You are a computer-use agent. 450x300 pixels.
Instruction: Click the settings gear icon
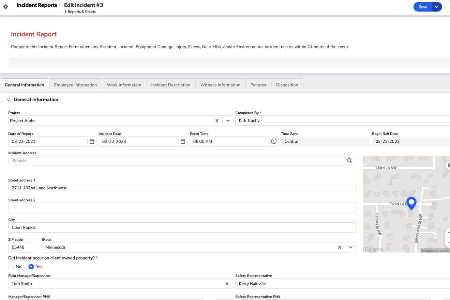pos(5,7)
